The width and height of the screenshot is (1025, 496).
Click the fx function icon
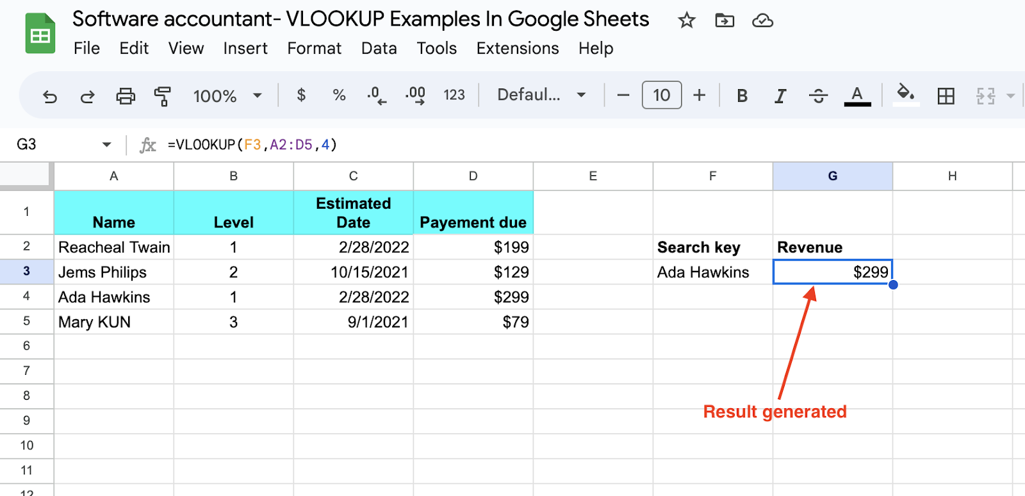pyautogui.click(x=148, y=145)
